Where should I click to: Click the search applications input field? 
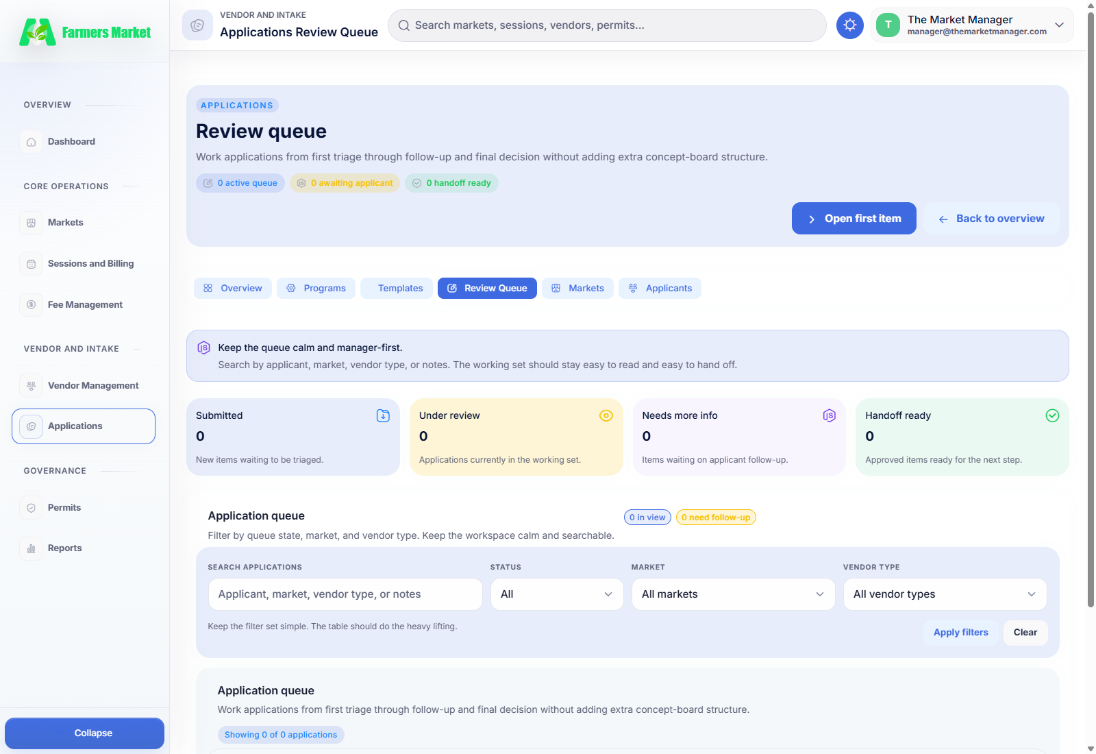[x=345, y=594]
